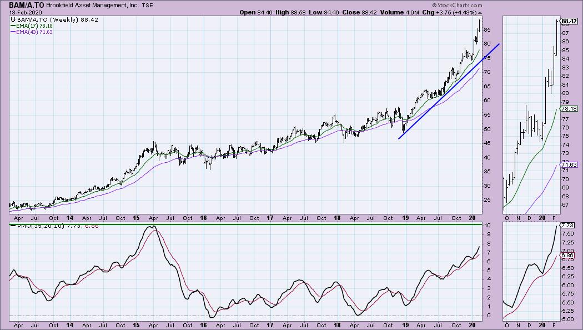
Task: Click the 5.00 label on the zoom PMO axis
Action: 567,319
